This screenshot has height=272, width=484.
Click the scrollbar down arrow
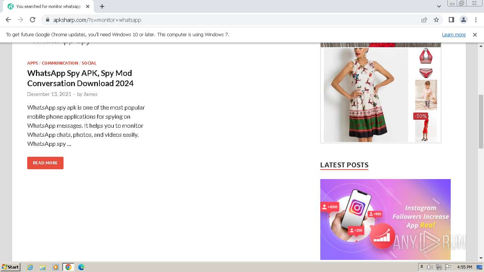point(481,258)
